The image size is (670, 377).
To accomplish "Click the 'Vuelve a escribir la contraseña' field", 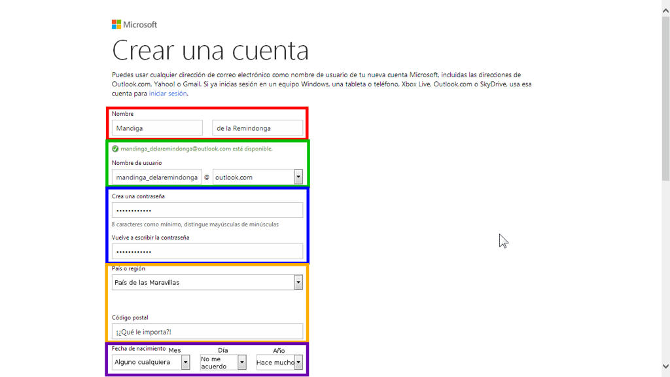I will (x=207, y=251).
